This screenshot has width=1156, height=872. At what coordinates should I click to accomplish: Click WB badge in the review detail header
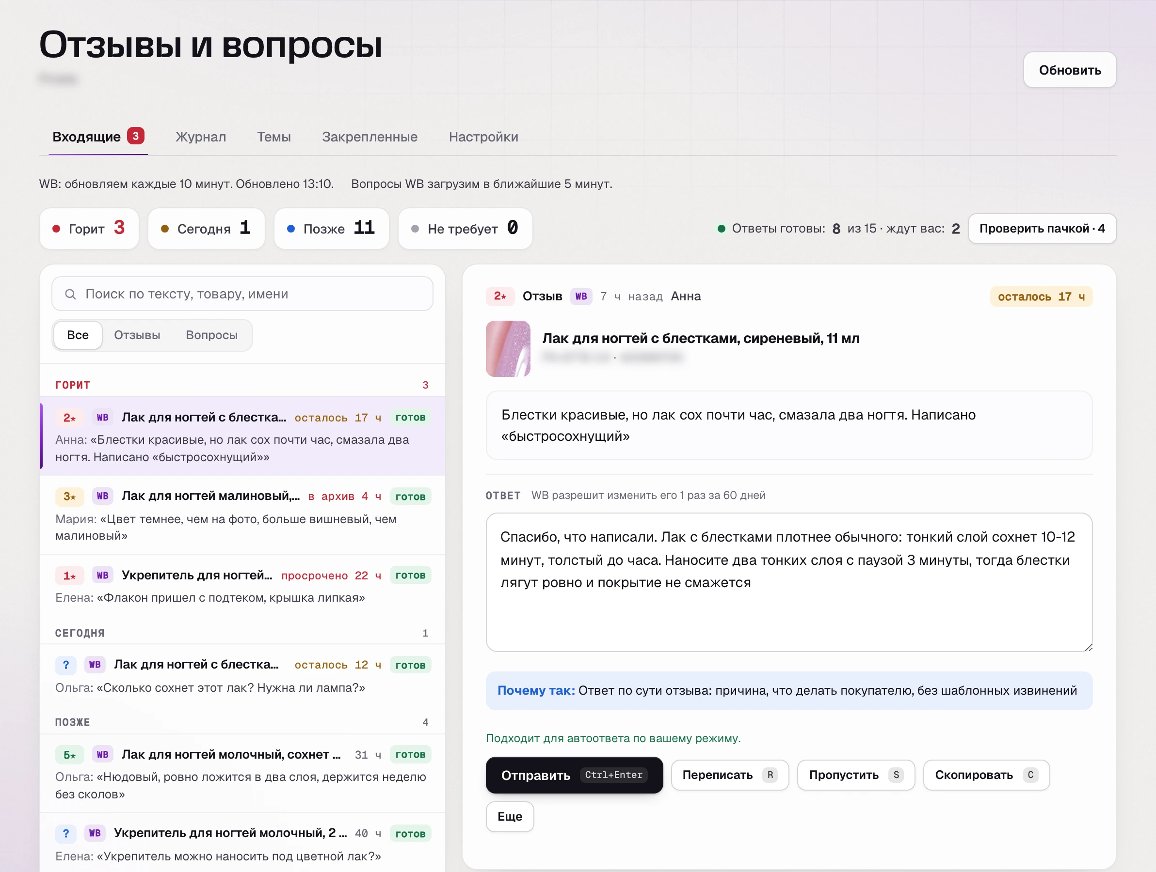point(581,296)
